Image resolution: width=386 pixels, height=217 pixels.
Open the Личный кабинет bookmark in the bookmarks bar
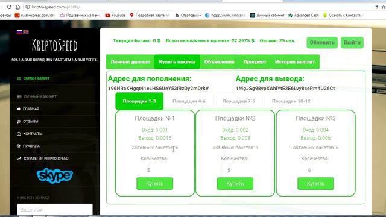[267, 15]
